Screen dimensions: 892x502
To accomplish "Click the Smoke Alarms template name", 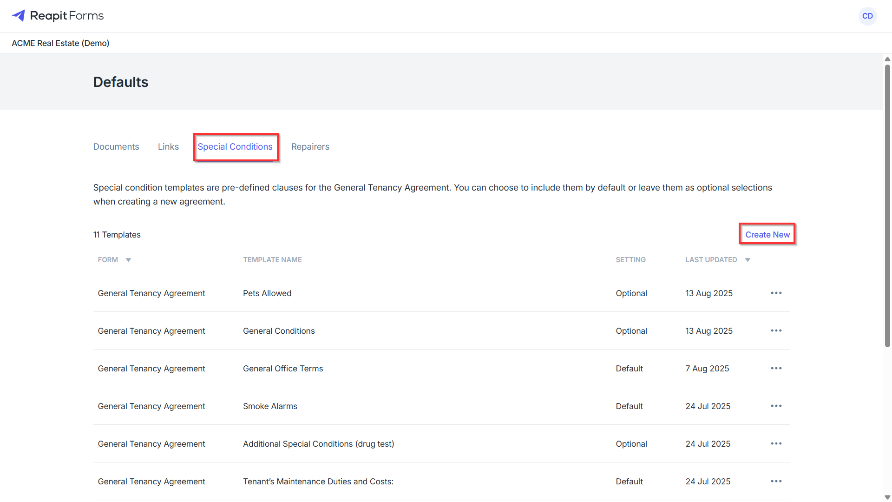I will pyautogui.click(x=270, y=406).
